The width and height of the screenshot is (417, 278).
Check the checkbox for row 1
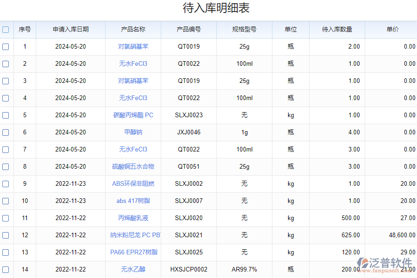(x=6, y=46)
